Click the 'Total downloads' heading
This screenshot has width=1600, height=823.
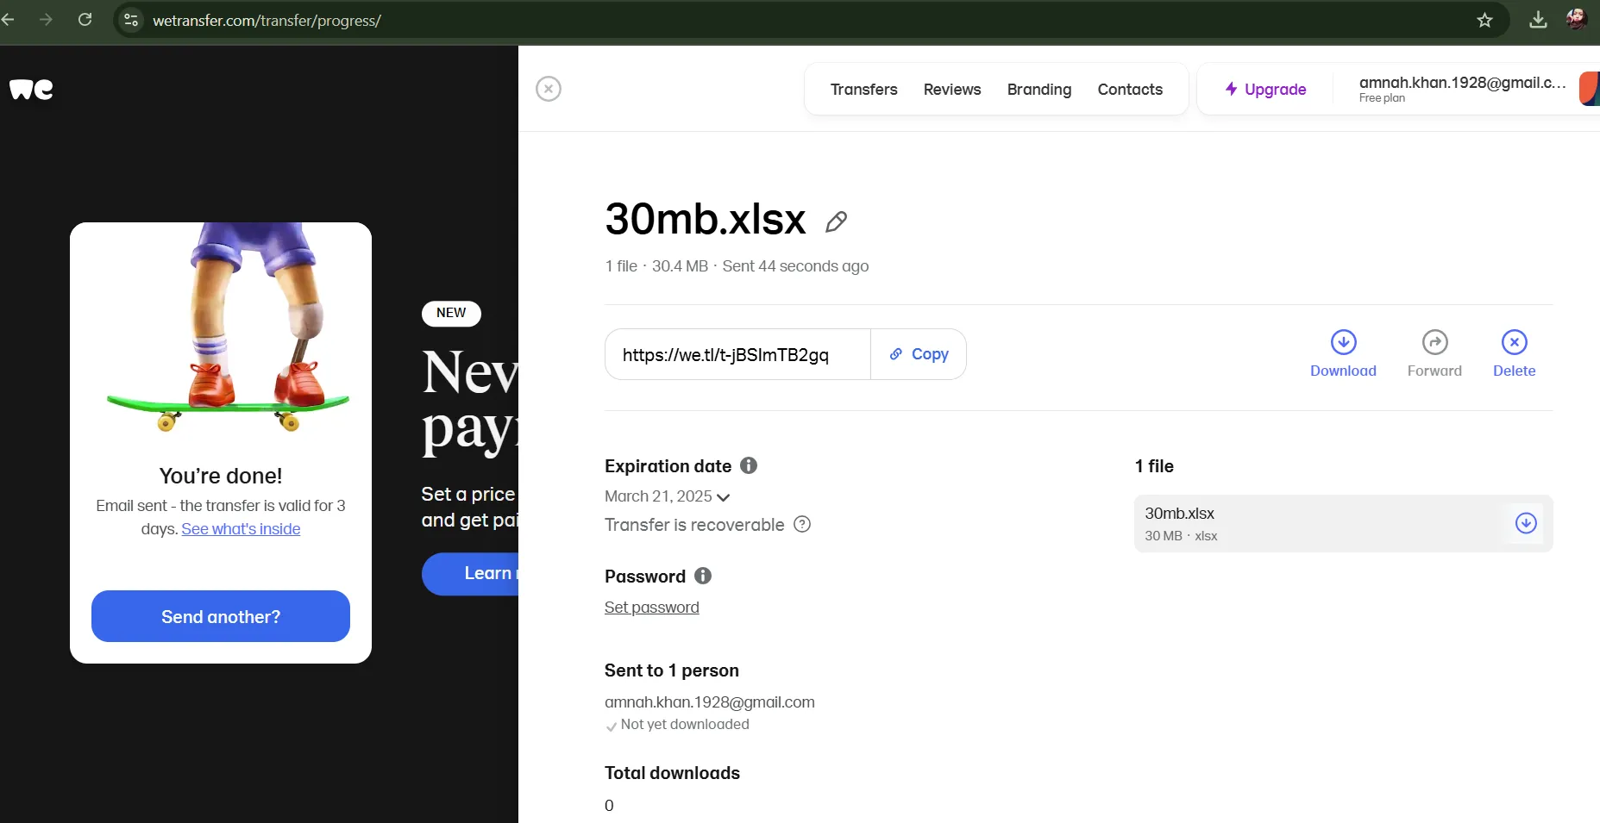672,773
